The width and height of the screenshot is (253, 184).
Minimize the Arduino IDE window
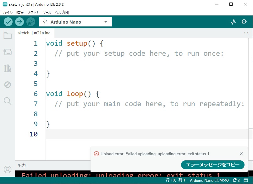(x=217, y=4)
